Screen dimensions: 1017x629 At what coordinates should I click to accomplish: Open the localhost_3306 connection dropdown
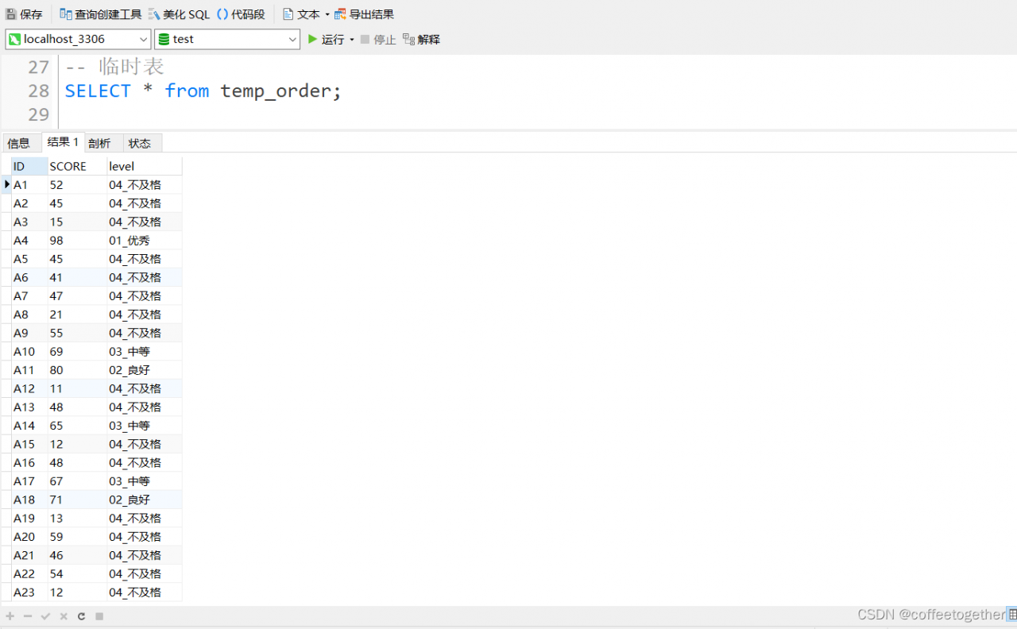coord(78,39)
